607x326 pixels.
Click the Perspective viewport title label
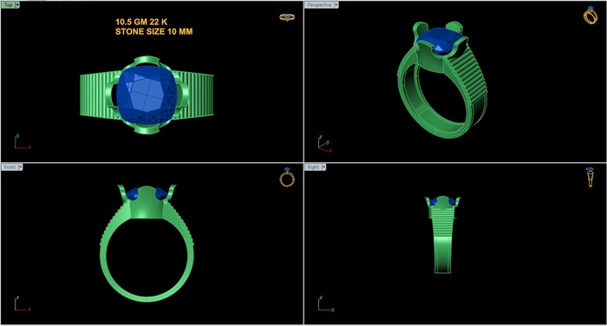point(319,5)
